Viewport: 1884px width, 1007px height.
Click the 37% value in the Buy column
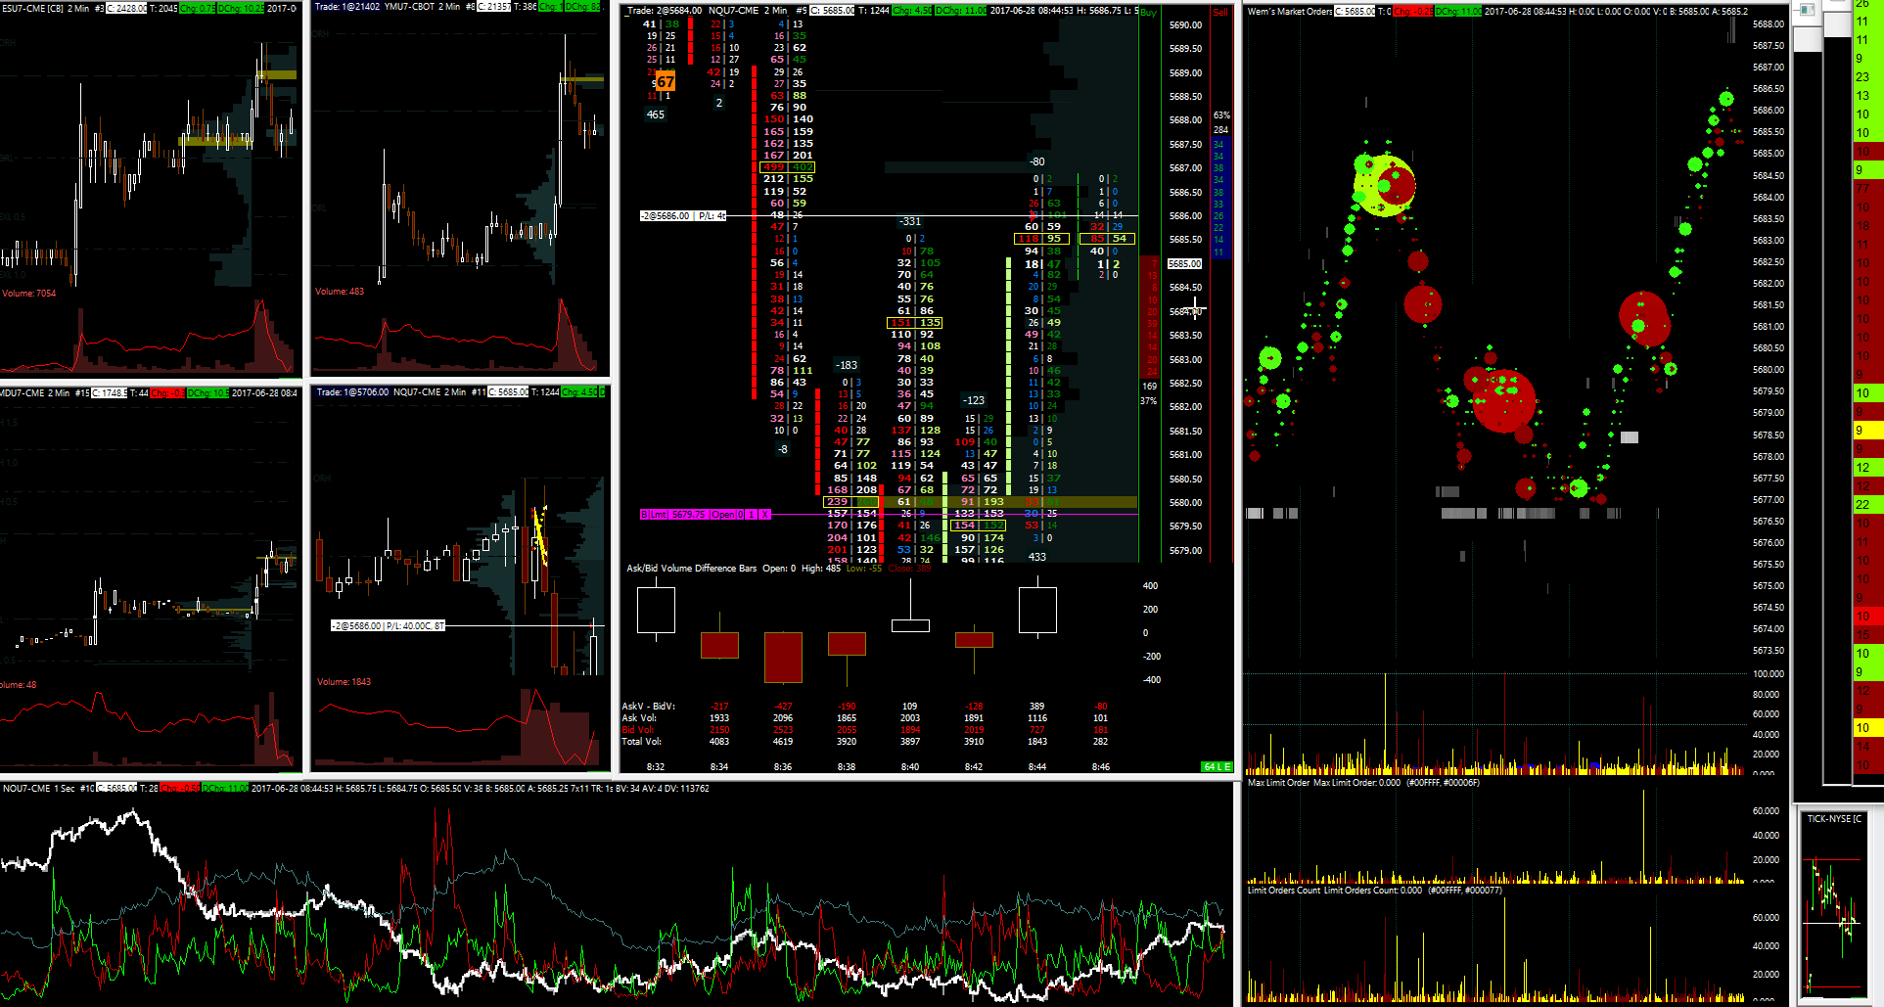(1149, 401)
